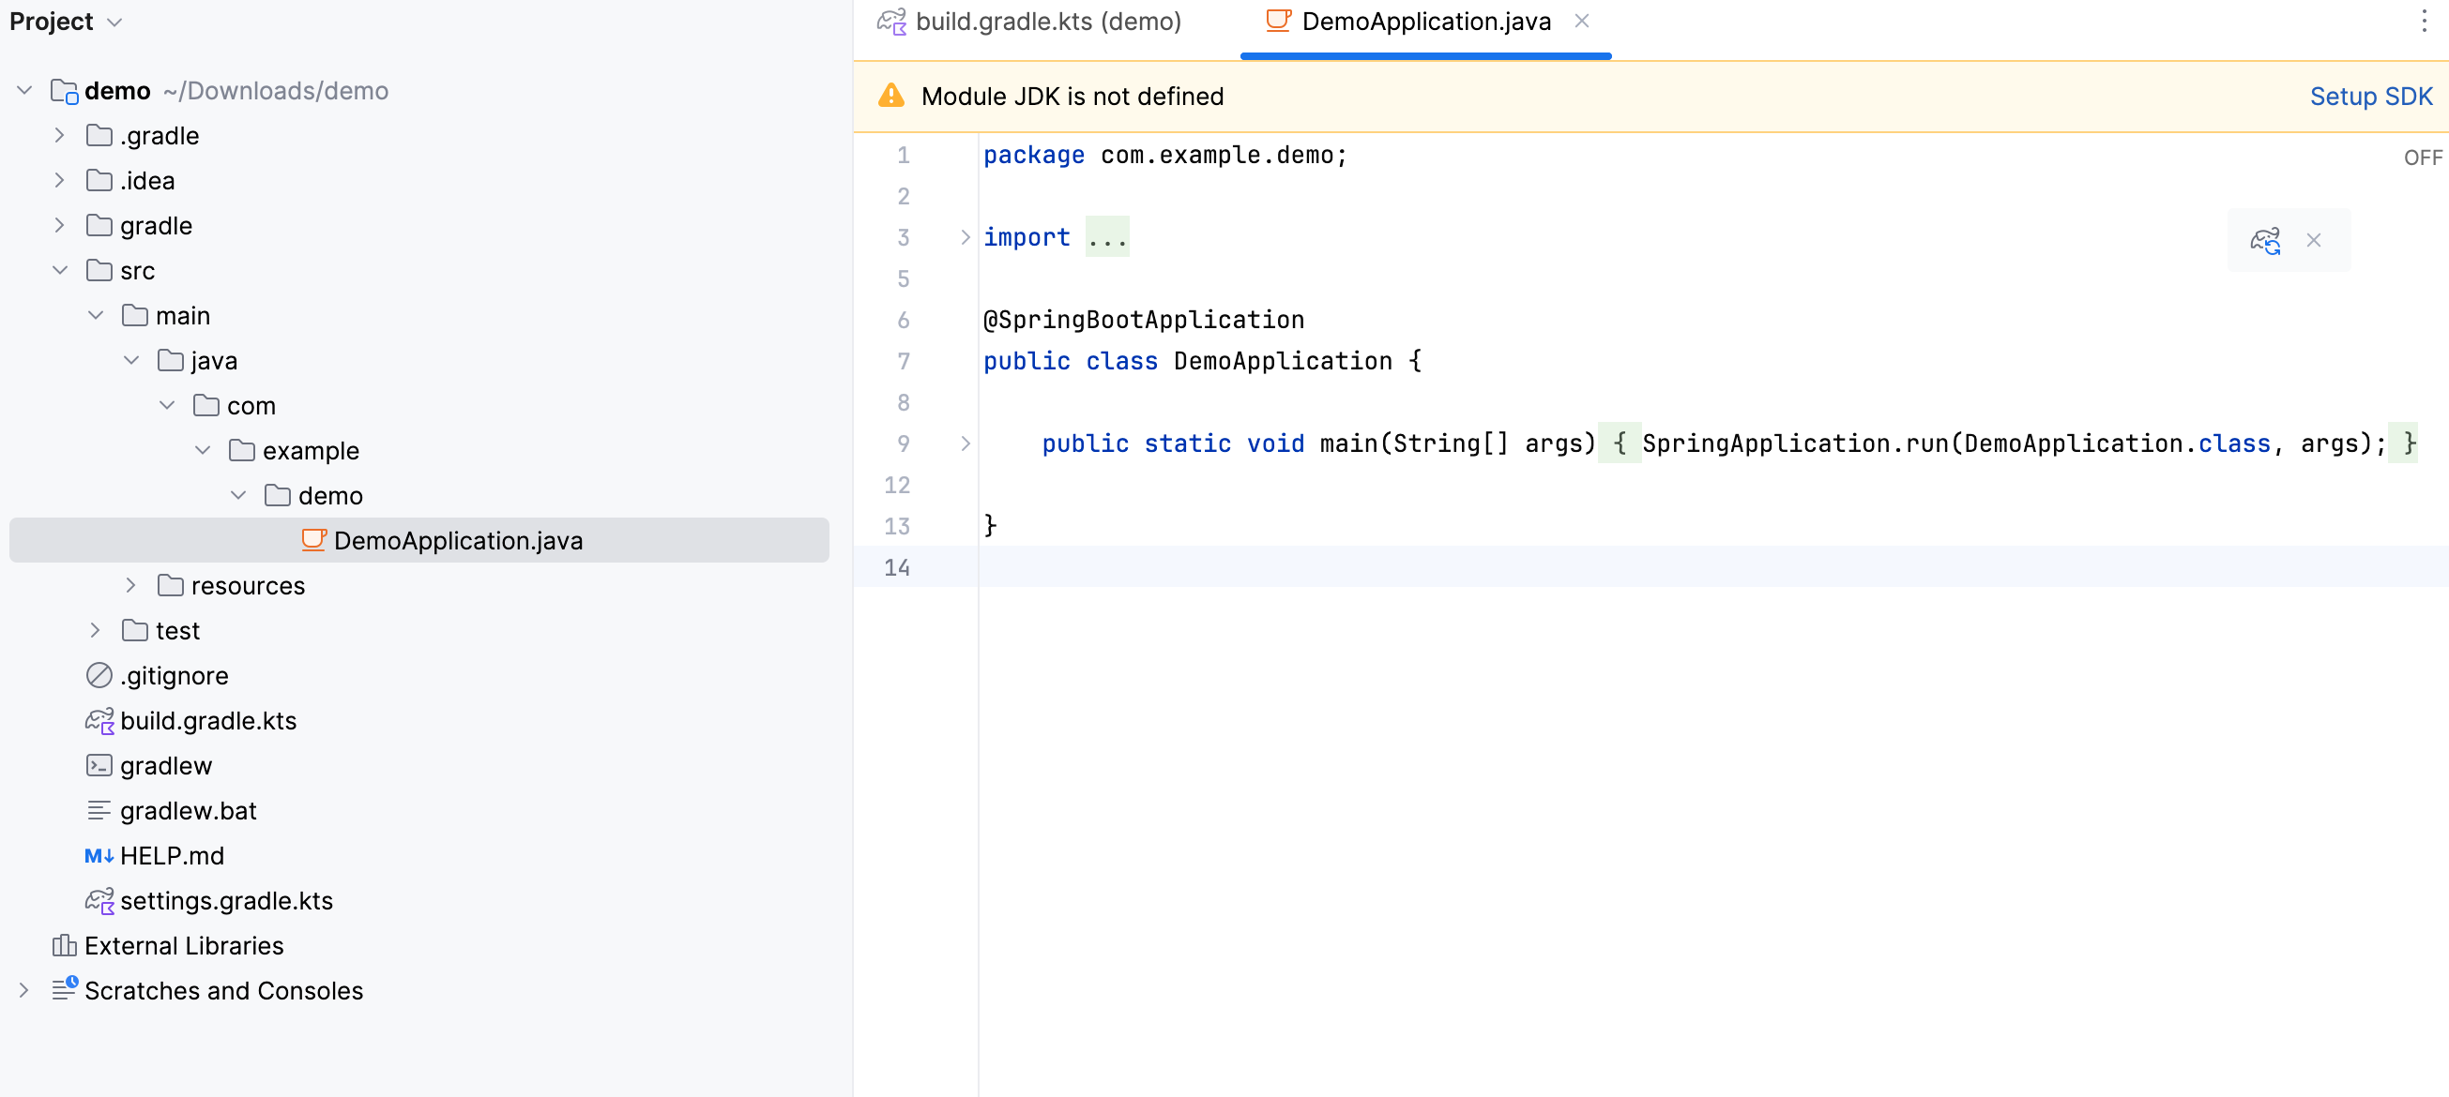Click the HELP.md markdown icon
This screenshot has width=2449, height=1097.
[x=99, y=856]
